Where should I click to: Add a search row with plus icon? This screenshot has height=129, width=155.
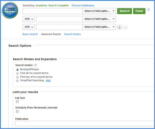click(x=119, y=27)
